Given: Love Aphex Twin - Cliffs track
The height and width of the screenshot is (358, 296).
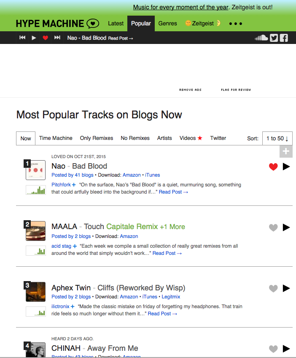Looking at the screenshot, I should [273, 288].
